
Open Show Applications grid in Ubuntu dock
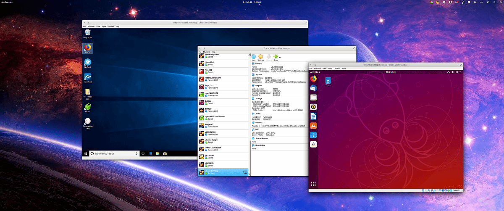click(313, 184)
